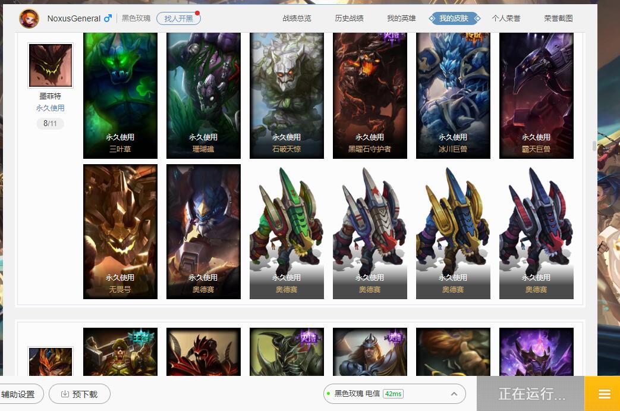620x411 pixels.
Task: Select the 墨菲特 champion portrait
Action: (51, 65)
